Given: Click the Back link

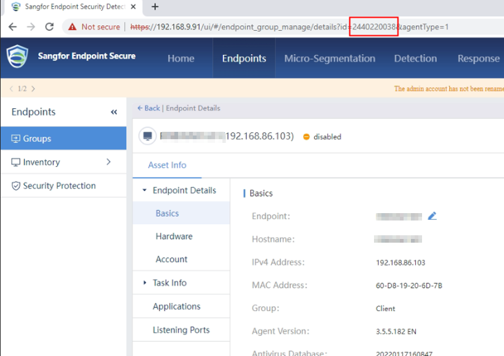Looking at the screenshot, I should (148, 108).
